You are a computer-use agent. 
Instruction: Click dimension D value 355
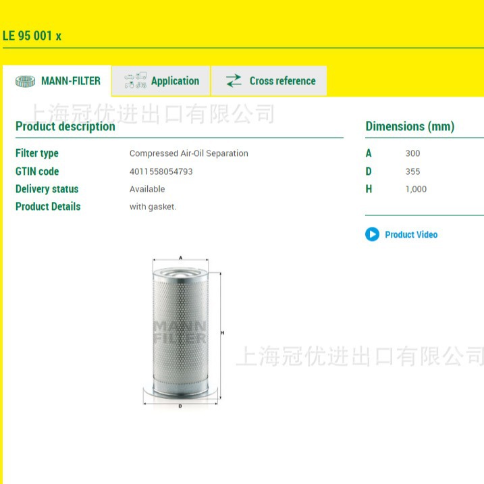click(x=412, y=171)
